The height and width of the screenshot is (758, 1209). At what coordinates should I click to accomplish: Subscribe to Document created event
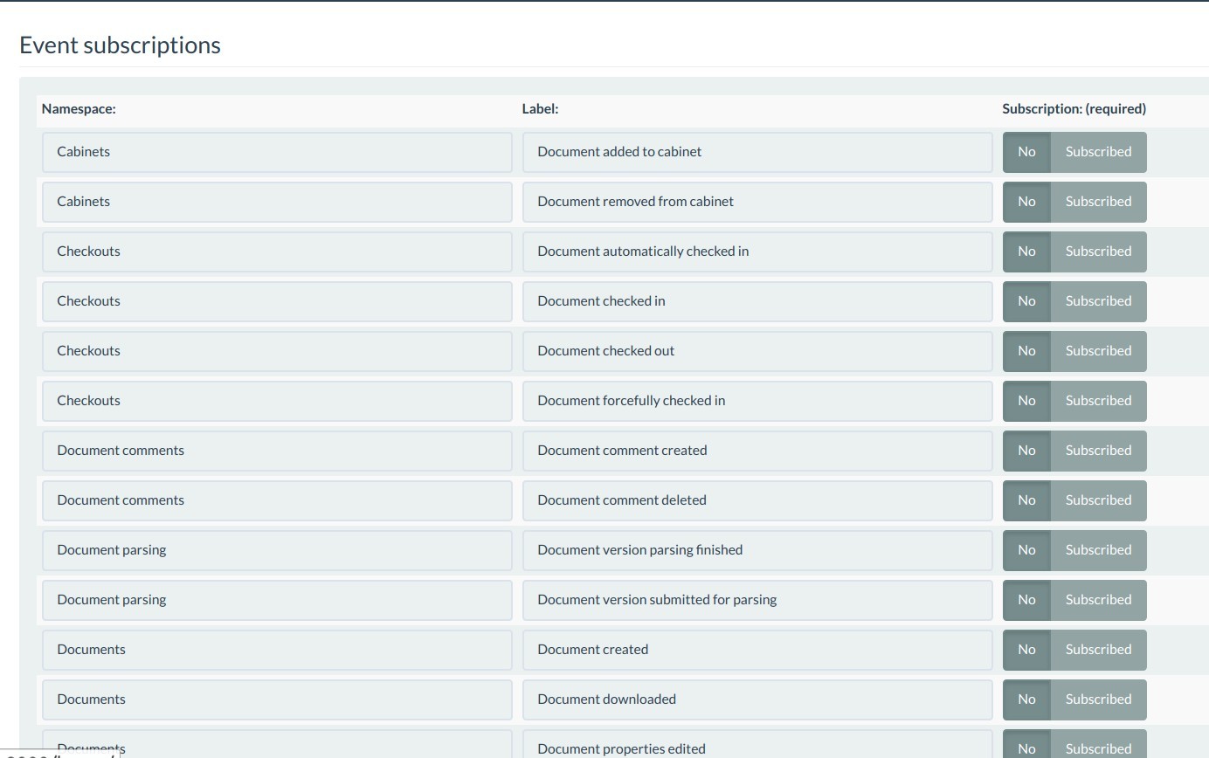click(1098, 650)
